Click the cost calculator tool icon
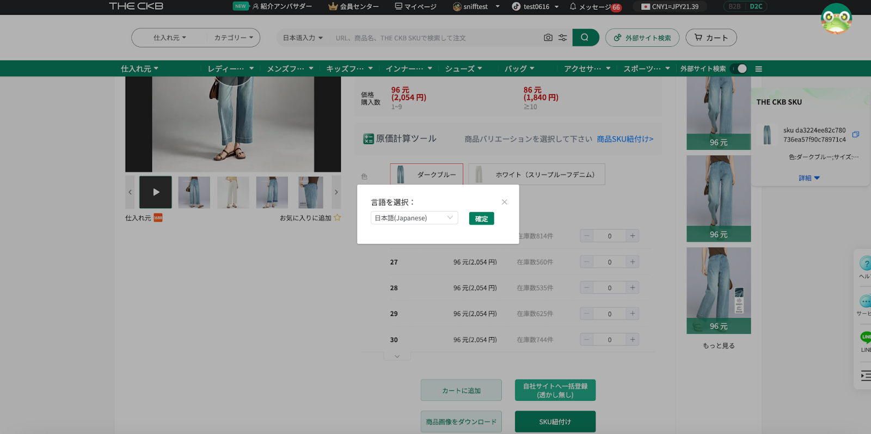Viewport: 871px width, 434px height. (x=369, y=139)
